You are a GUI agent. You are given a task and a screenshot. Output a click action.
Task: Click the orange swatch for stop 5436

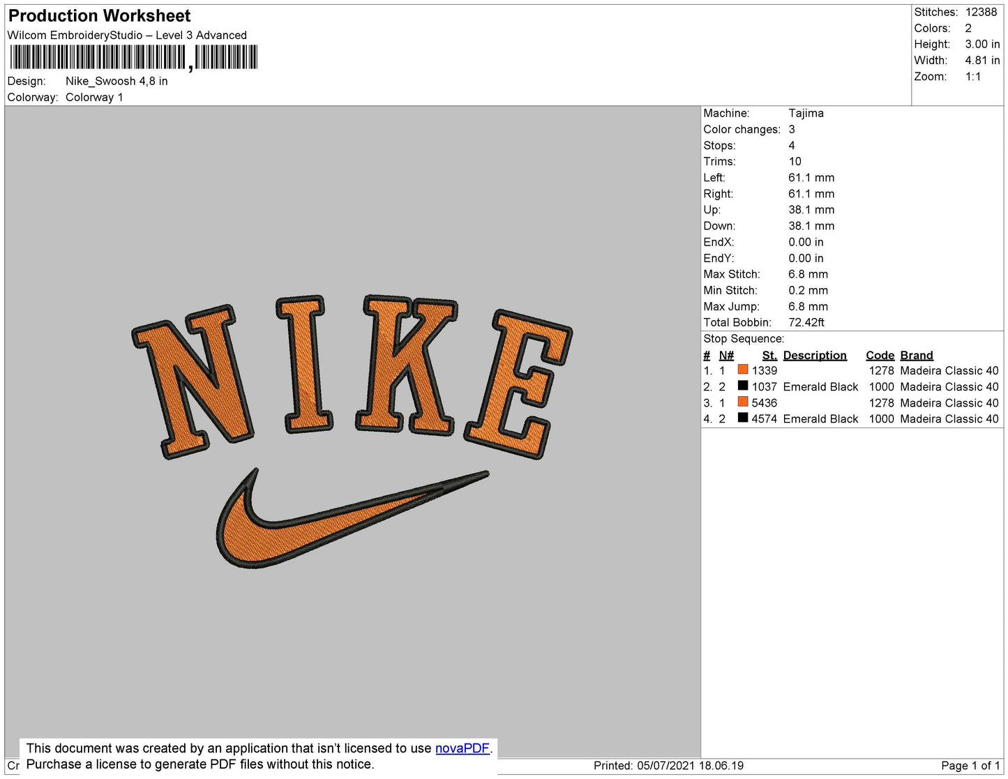[743, 402]
